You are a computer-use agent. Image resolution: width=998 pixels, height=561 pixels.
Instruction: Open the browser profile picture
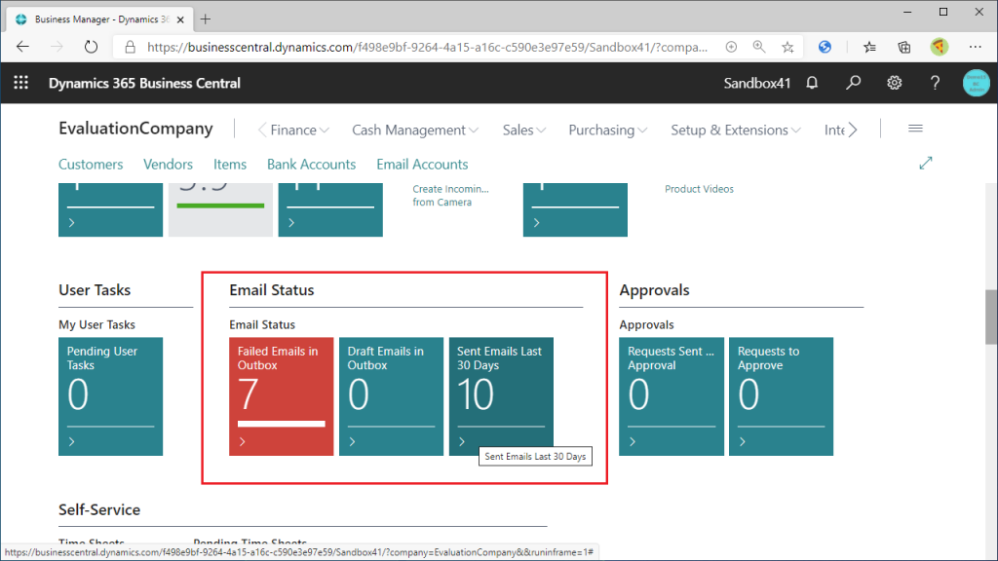click(939, 47)
